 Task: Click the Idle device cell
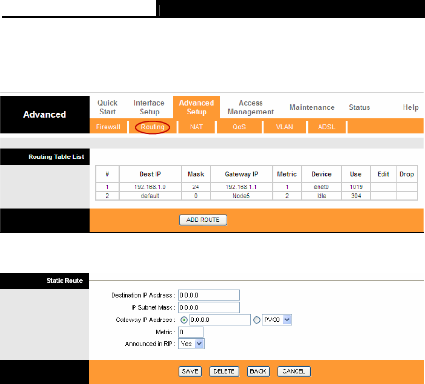pyautogui.click(x=321, y=196)
